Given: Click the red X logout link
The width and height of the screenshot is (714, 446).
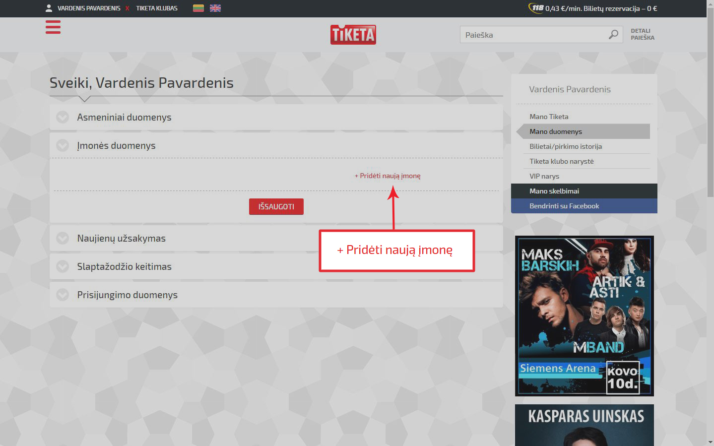Looking at the screenshot, I should (x=127, y=8).
